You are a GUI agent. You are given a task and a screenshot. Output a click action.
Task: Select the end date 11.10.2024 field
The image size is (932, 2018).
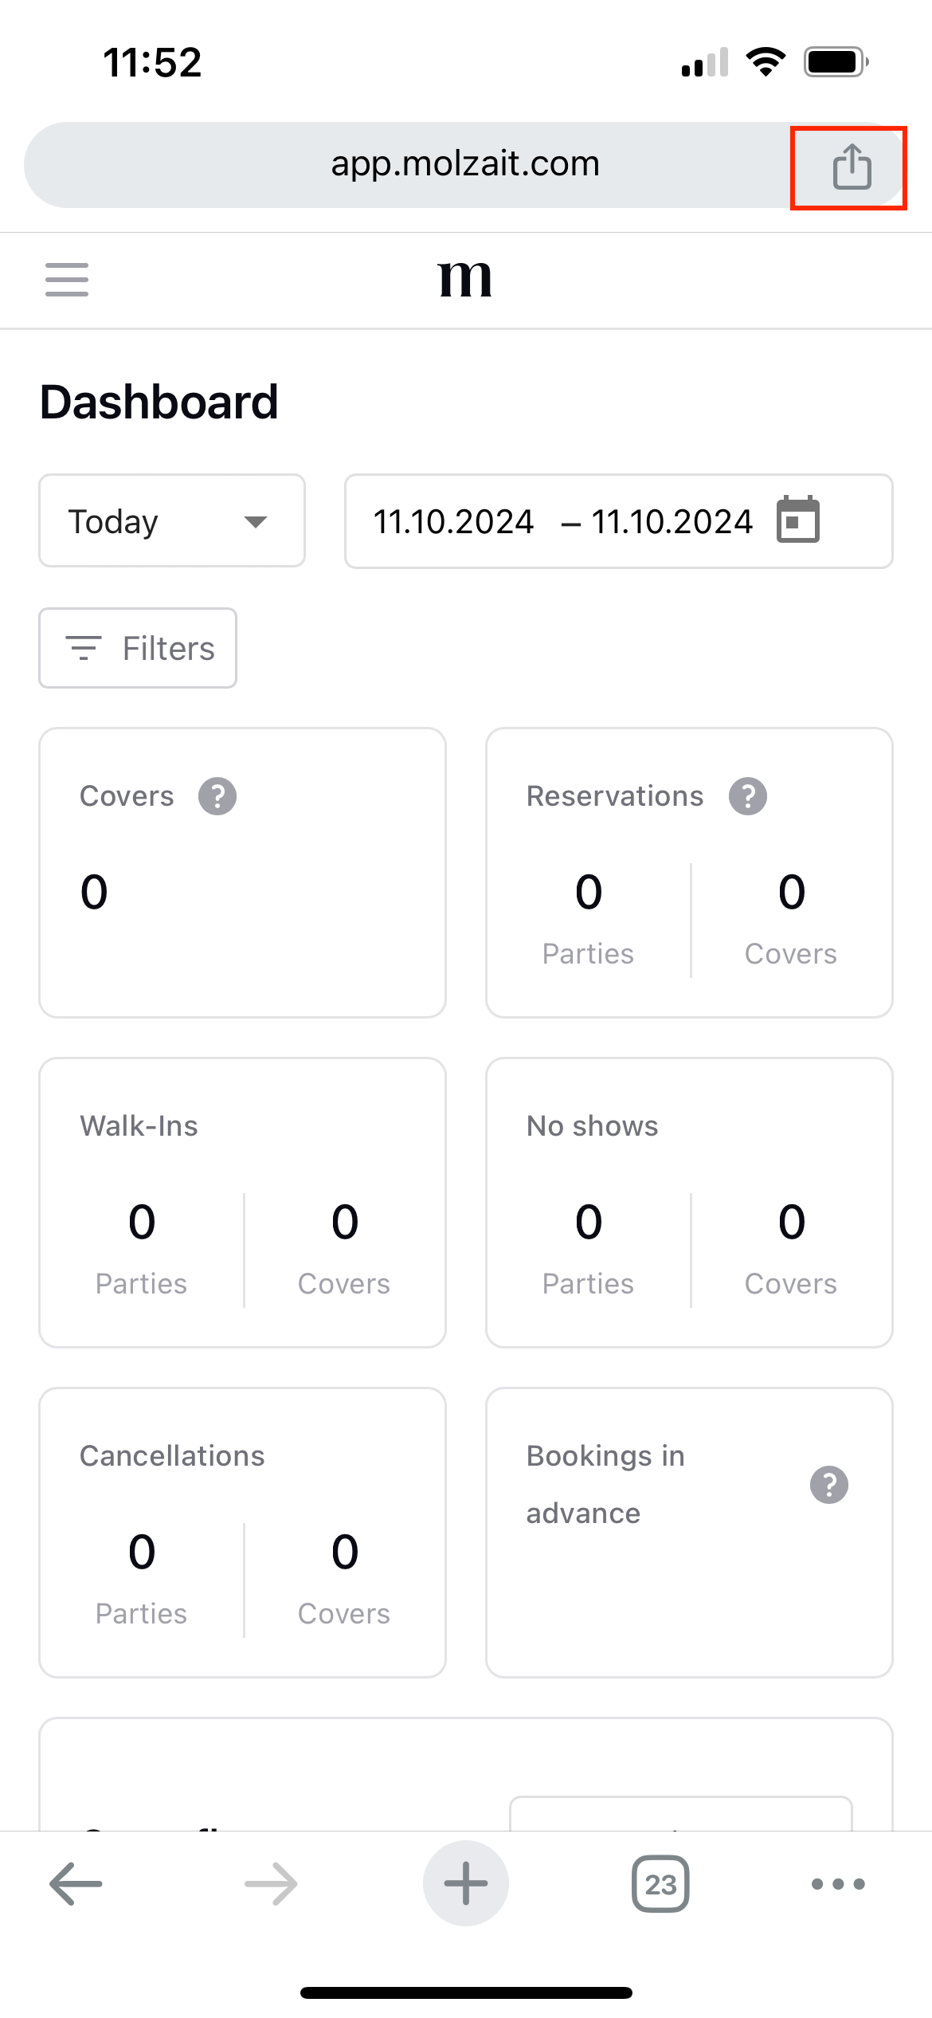tap(672, 522)
